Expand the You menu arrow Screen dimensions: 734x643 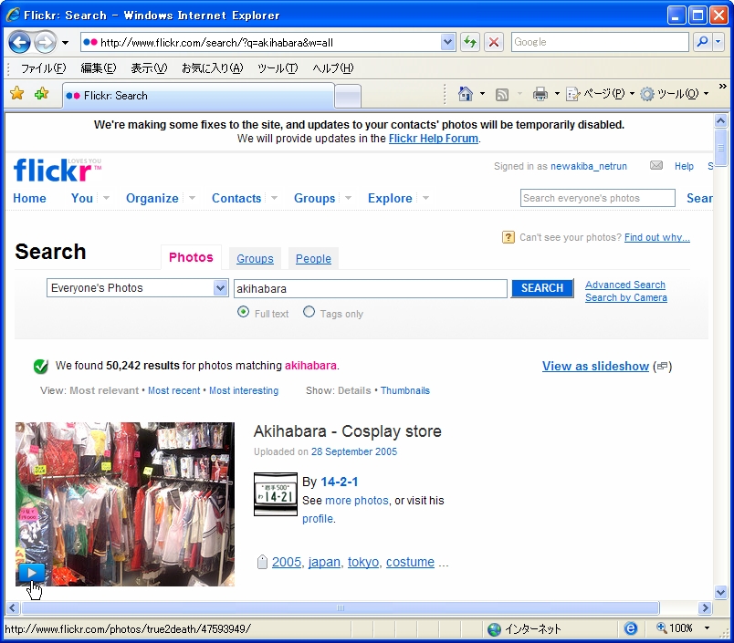(x=106, y=198)
